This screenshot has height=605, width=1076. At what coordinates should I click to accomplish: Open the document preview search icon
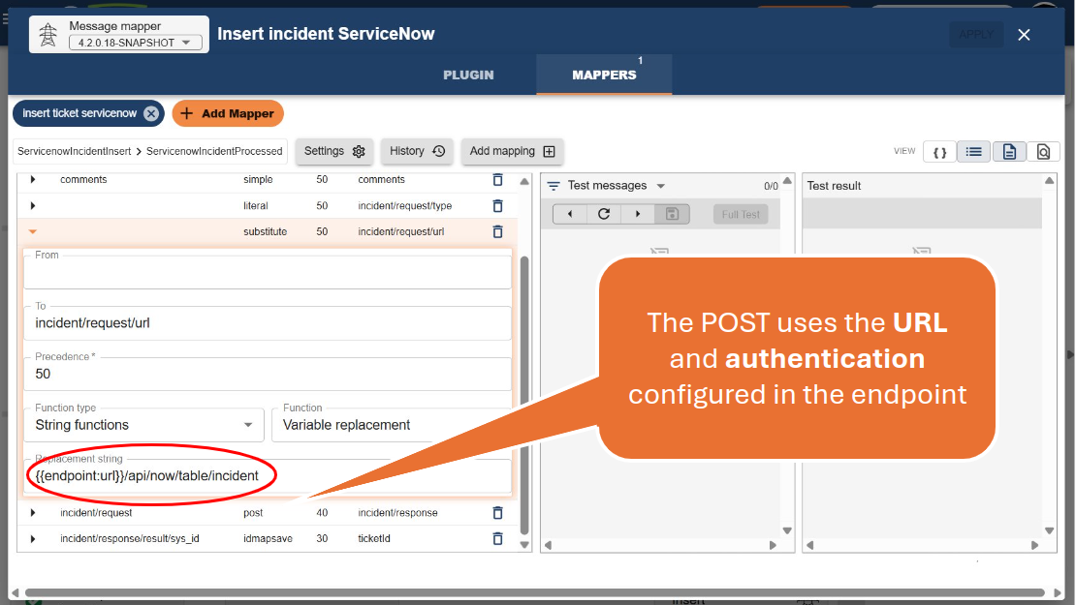point(1043,151)
